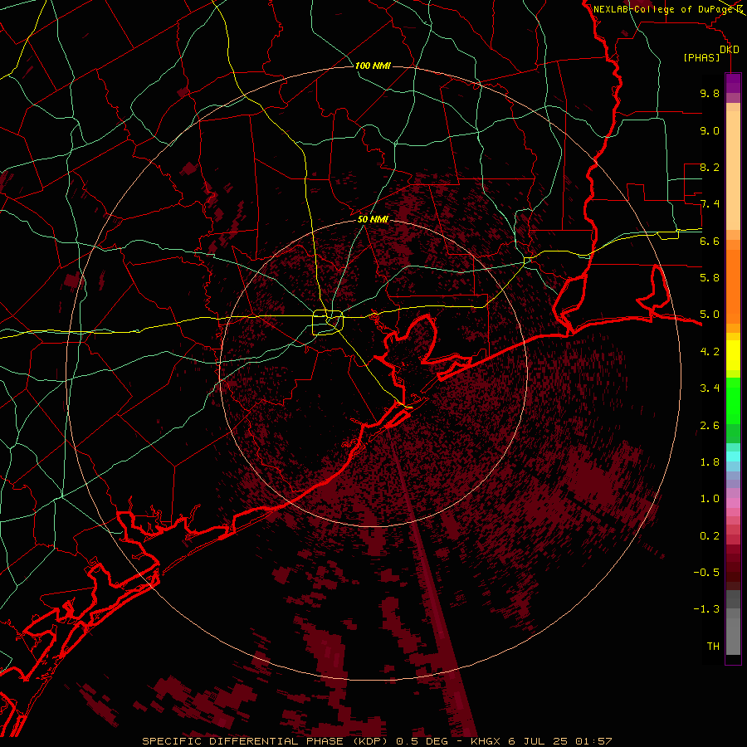Click the 50 NMI range ring label

(x=373, y=220)
